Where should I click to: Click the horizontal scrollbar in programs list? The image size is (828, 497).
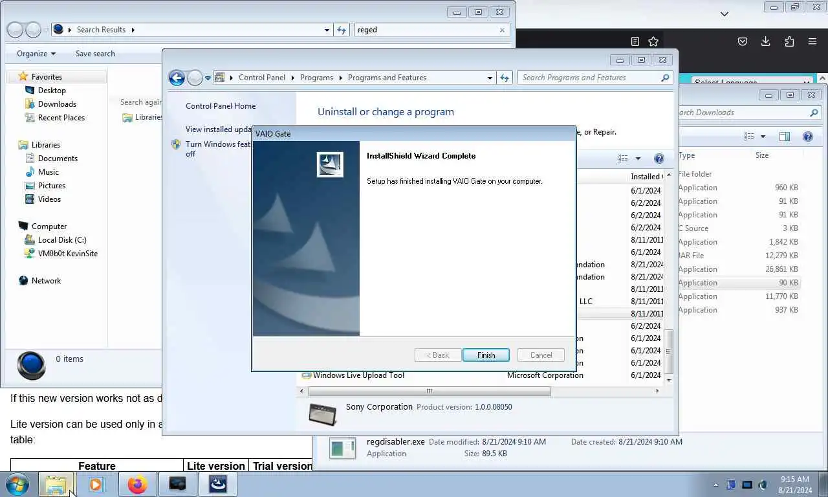pyautogui.click(x=430, y=391)
